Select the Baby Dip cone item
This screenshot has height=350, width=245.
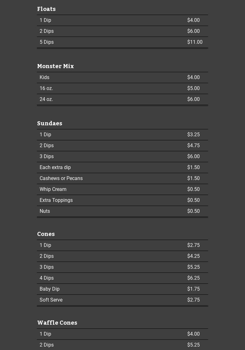point(122,289)
